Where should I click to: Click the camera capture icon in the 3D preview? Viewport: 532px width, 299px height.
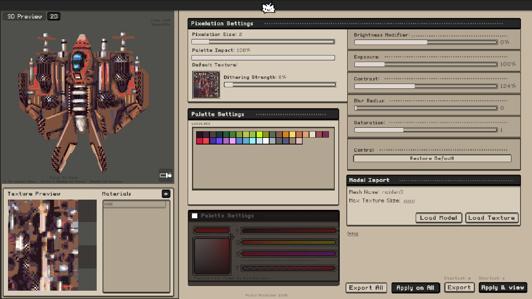tap(165, 175)
